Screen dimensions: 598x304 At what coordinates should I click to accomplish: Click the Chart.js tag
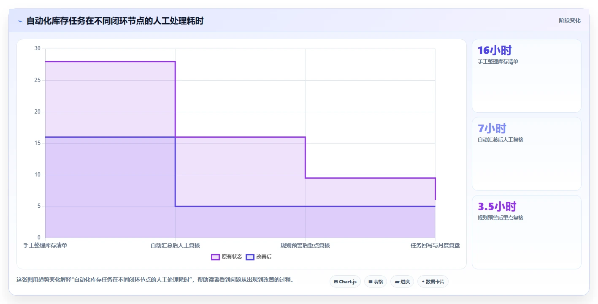(345, 282)
